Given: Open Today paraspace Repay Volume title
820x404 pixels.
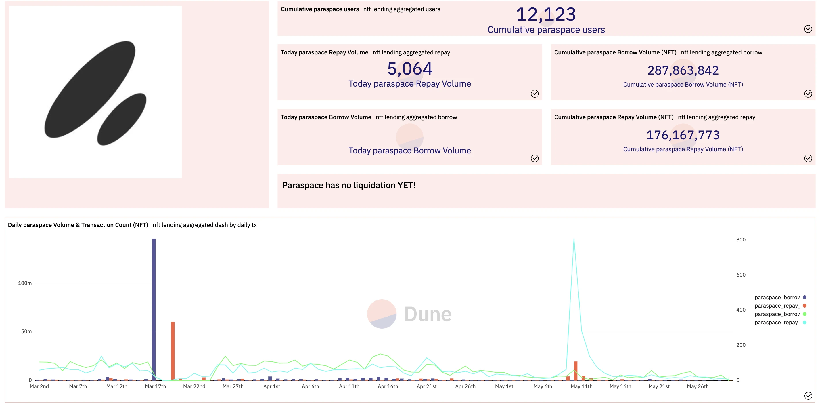Looking at the screenshot, I should (x=324, y=52).
